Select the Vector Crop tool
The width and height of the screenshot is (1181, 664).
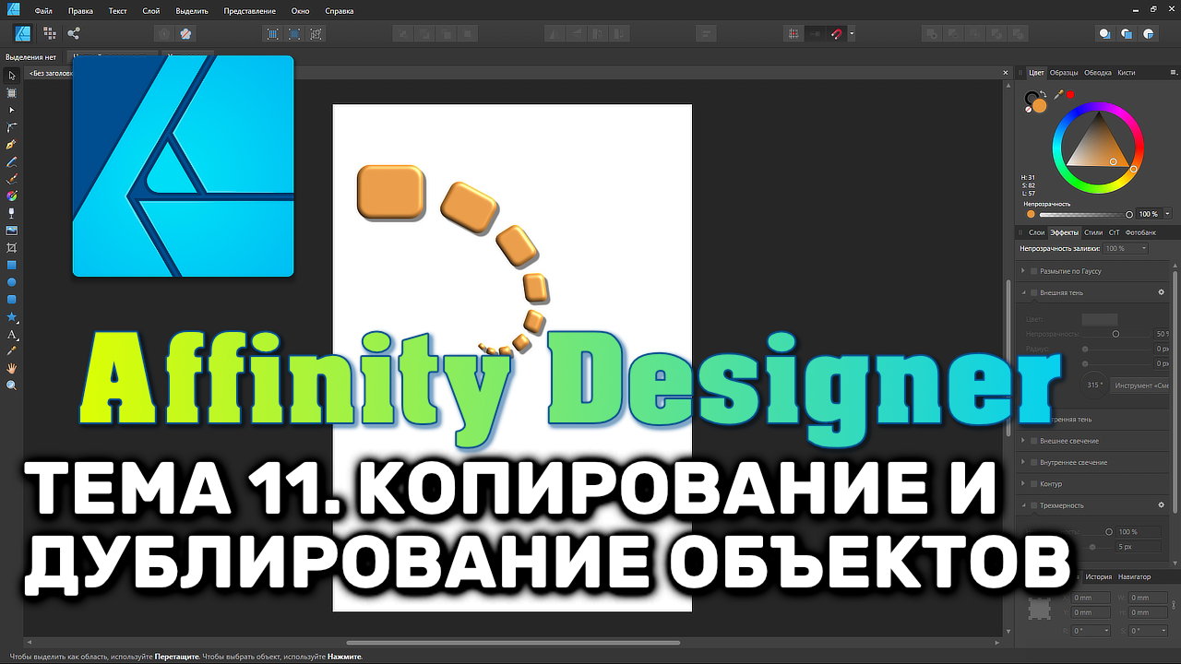12,247
